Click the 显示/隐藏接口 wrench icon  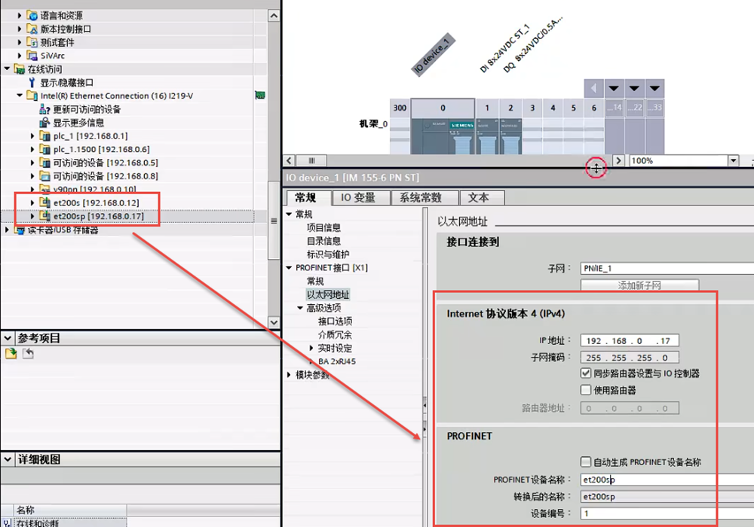pyautogui.click(x=32, y=83)
